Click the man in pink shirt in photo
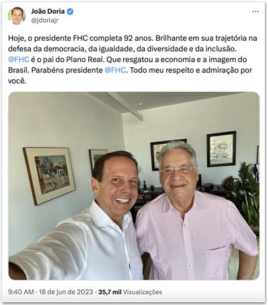The width and height of the screenshot is (268, 305). 196,212
